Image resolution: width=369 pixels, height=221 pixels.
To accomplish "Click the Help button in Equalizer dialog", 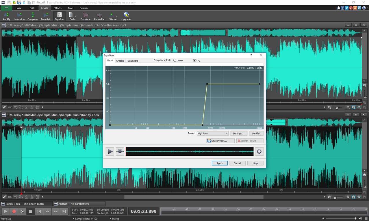I will tap(255, 163).
